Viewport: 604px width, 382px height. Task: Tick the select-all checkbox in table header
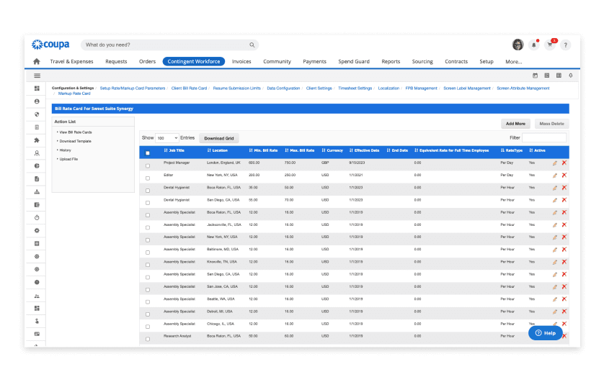point(148,153)
